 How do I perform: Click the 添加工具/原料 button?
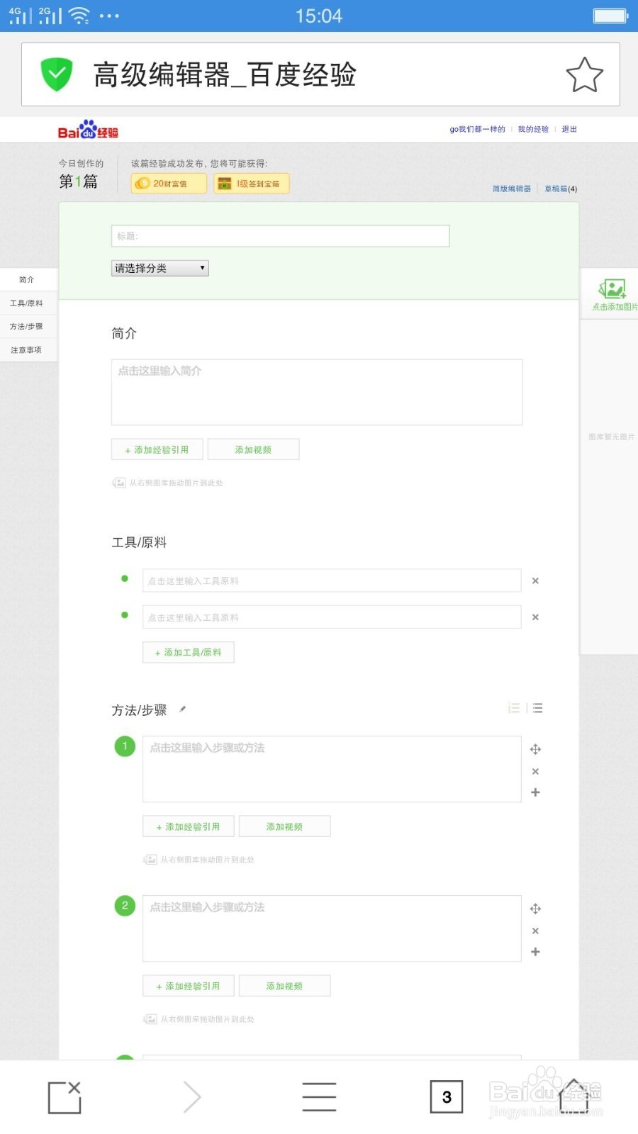point(189,652)
